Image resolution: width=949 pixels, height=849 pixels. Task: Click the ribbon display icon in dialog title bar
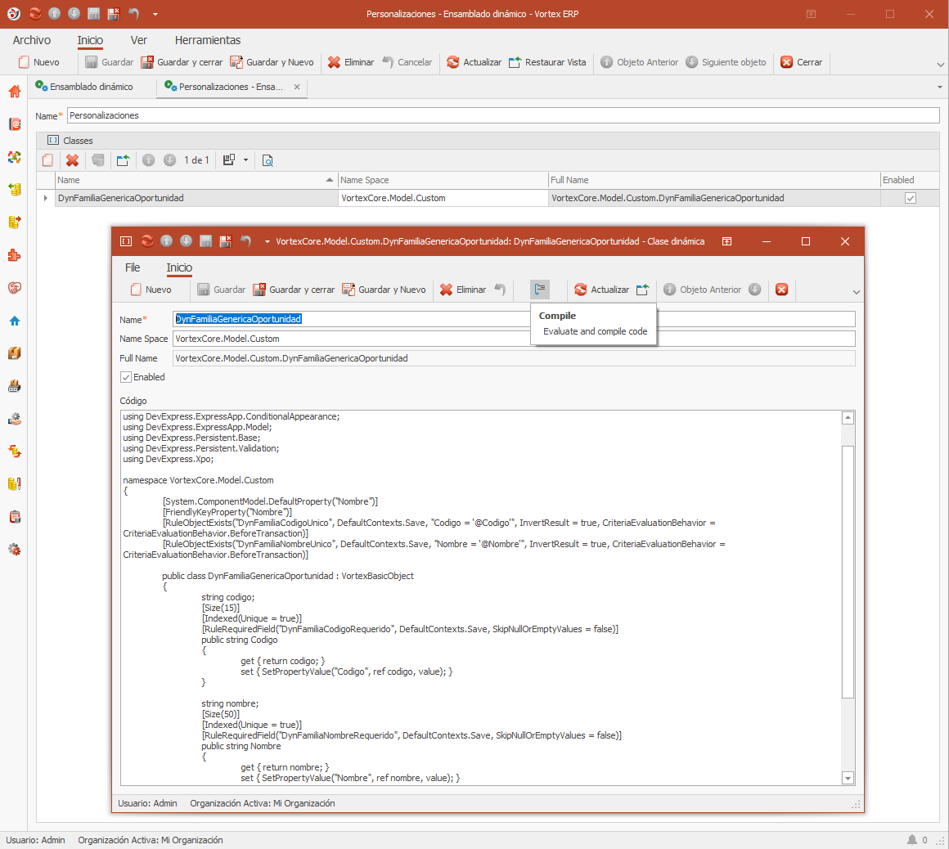(726, 240)
